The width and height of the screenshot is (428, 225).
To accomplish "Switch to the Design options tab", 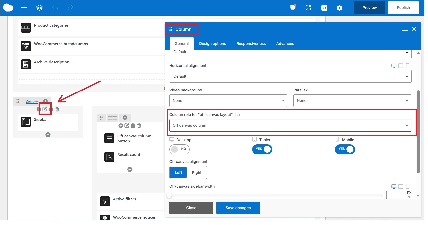I will pos(212,44).
